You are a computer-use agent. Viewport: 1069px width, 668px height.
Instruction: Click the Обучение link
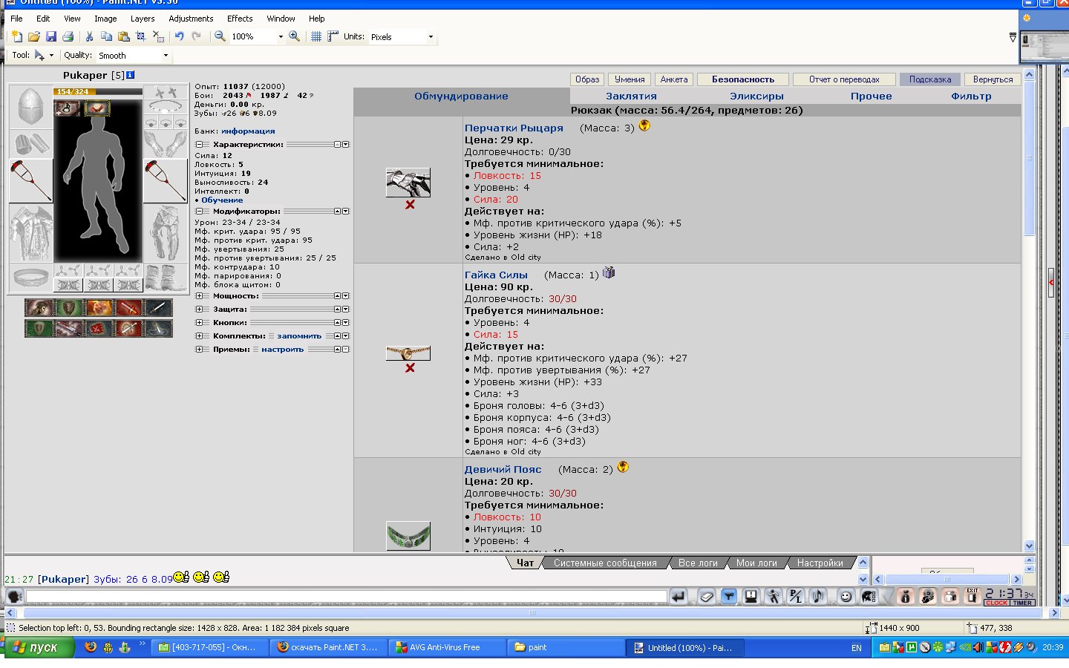point(222,200)
